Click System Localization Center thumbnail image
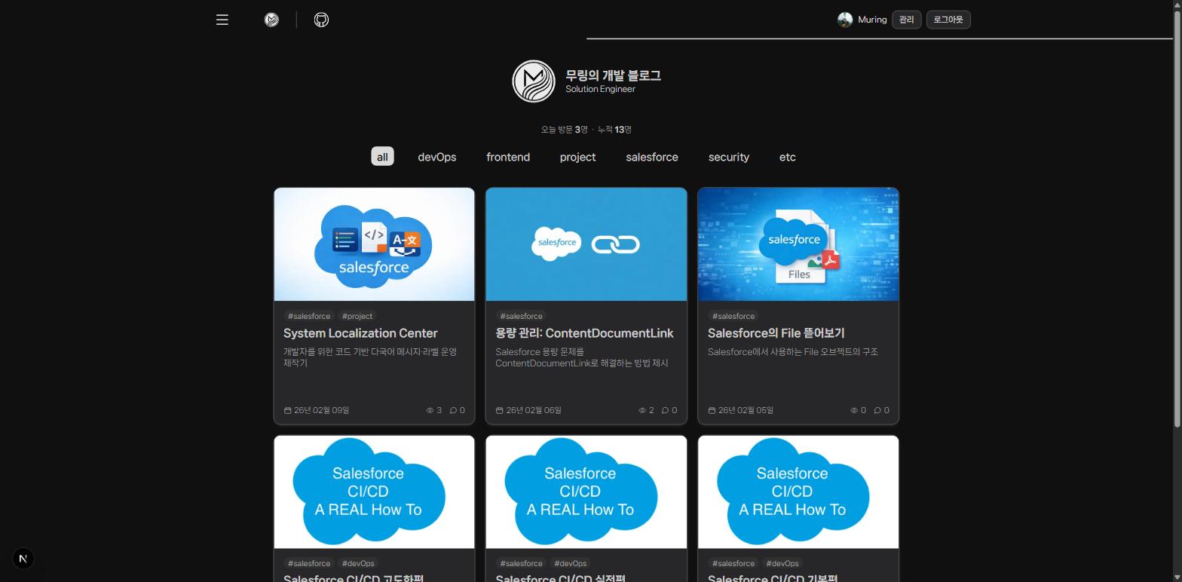The image size is (1182, 582). coord(375,244)
